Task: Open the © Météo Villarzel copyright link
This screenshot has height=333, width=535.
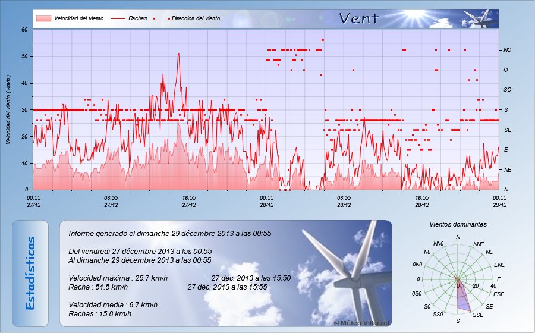Action: coord(361,322)
